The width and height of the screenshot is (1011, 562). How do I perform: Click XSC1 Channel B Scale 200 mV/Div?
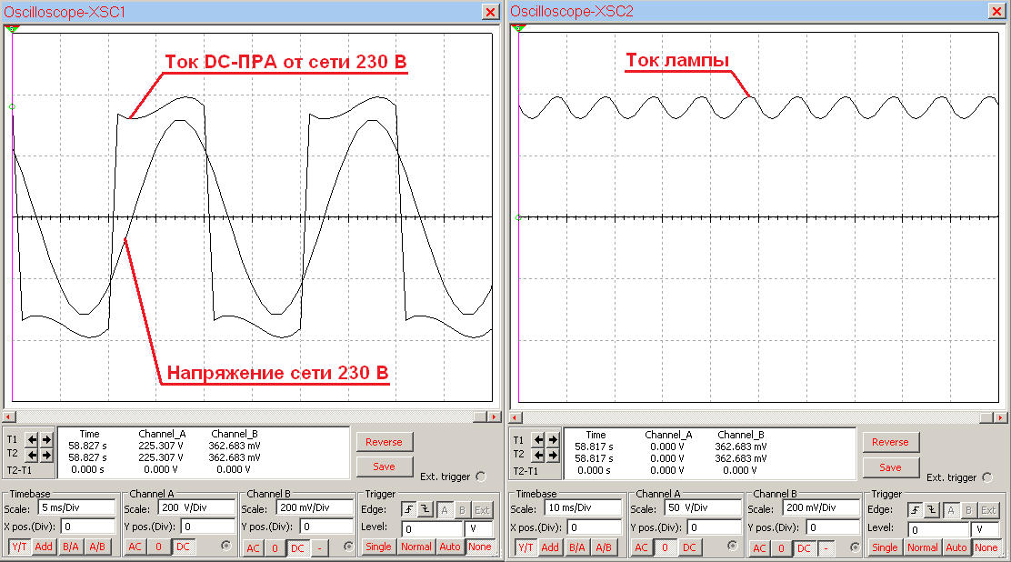tap(315, 507)
